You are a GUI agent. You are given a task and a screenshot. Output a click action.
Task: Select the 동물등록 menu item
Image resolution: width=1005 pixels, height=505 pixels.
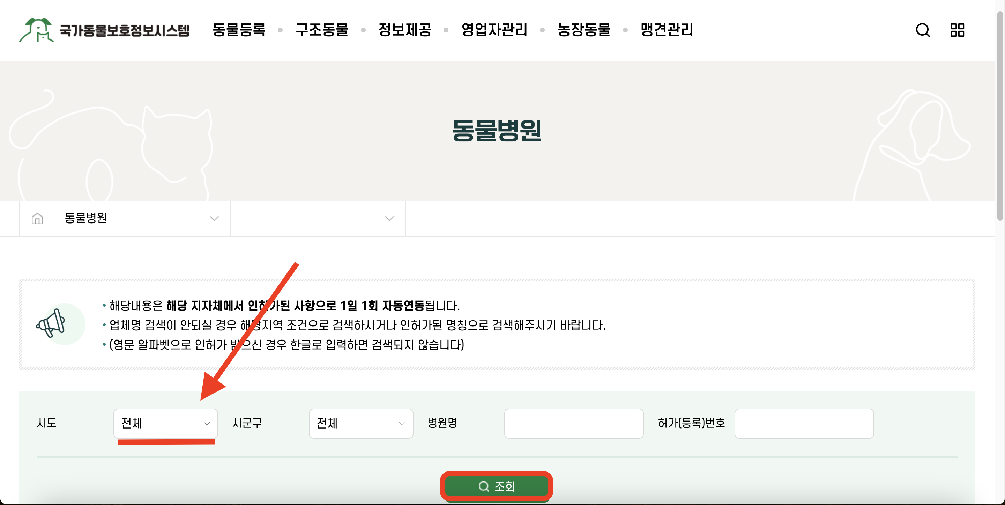click(239, 30)
